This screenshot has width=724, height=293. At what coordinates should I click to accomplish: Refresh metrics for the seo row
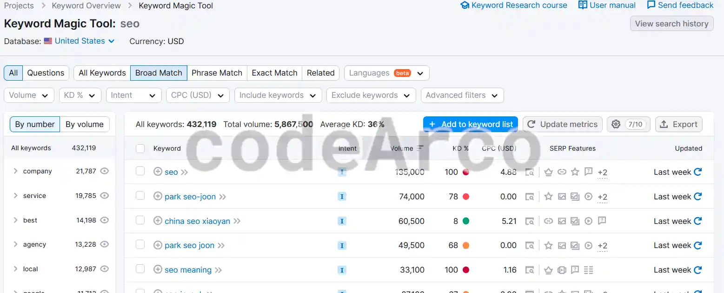point(697,172)
